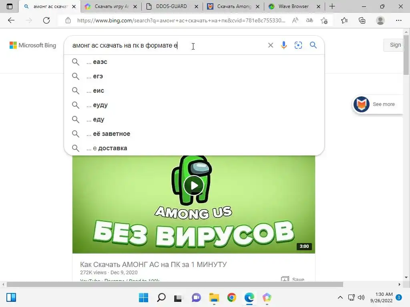Clear the Bing search box with X
This screenshot has height=307, width=410.
pos(271,45)
